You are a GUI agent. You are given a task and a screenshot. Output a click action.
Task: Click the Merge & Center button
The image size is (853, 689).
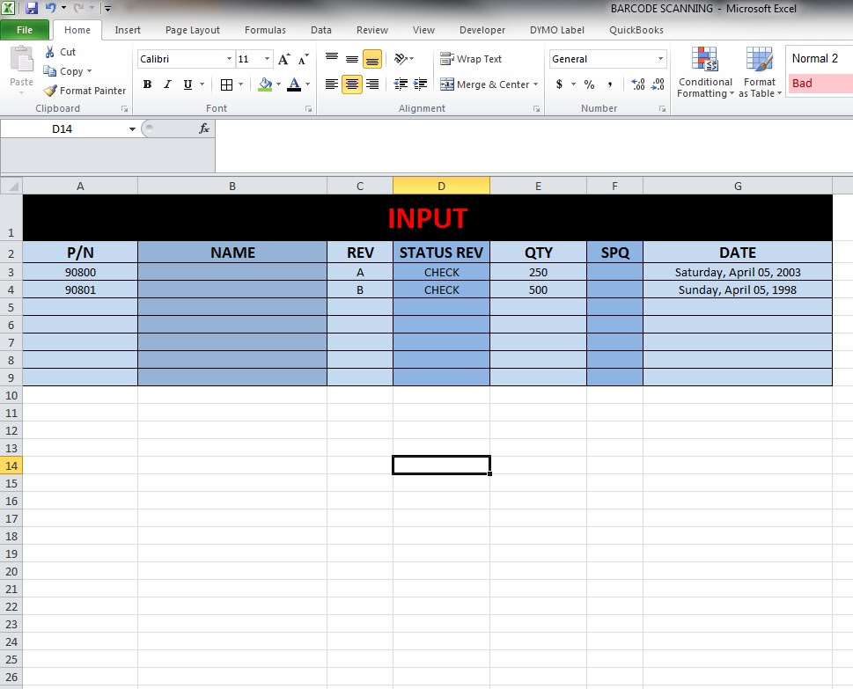pos(485,84)
